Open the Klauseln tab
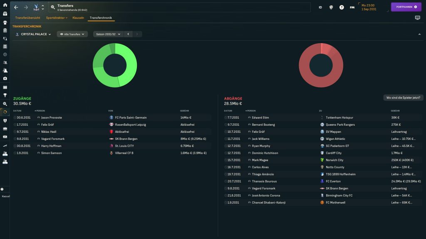This screenshot has width=426, height=239. point(78,18)
